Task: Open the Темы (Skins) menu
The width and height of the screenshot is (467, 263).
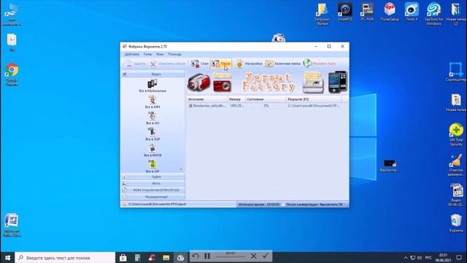Action: (147, 54)
